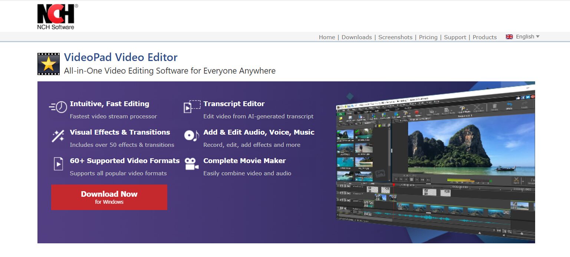This screenshot has width=570, height=257.
Task: Open the Downloads page link
Action: pyautogui.click(x=356, y=37)
